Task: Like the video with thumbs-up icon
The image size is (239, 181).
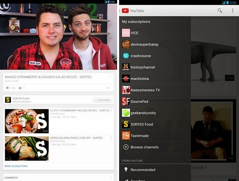Action: tap(7, 88)
